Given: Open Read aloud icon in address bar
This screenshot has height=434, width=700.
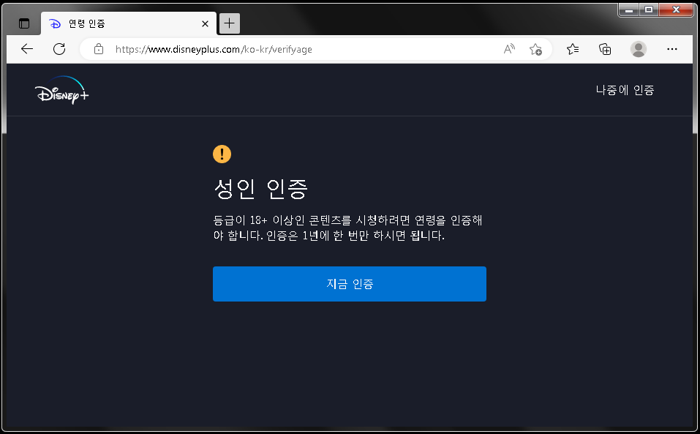Looking at the screenshot, I should tap(509, 49).
